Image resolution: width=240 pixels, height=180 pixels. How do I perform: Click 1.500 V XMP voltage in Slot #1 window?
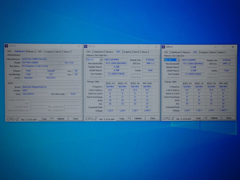147,111
